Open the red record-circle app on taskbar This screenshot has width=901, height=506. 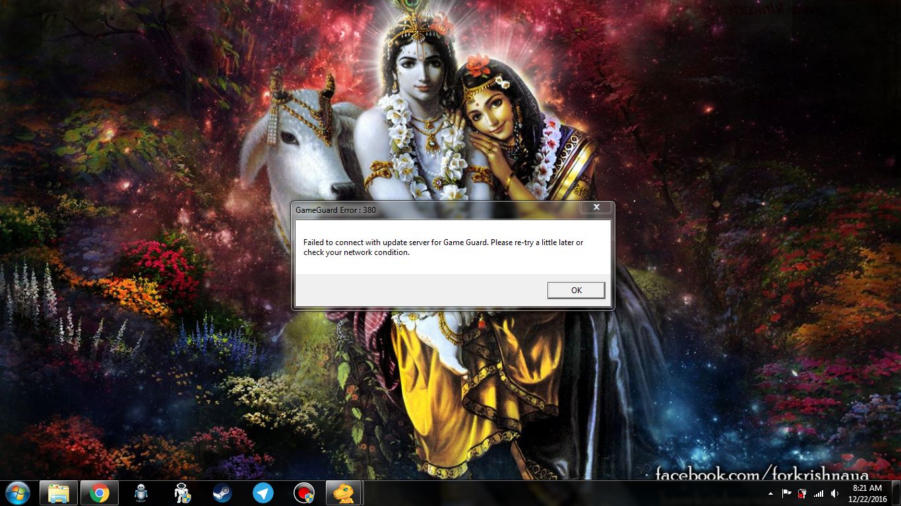[x=304, y=493]
